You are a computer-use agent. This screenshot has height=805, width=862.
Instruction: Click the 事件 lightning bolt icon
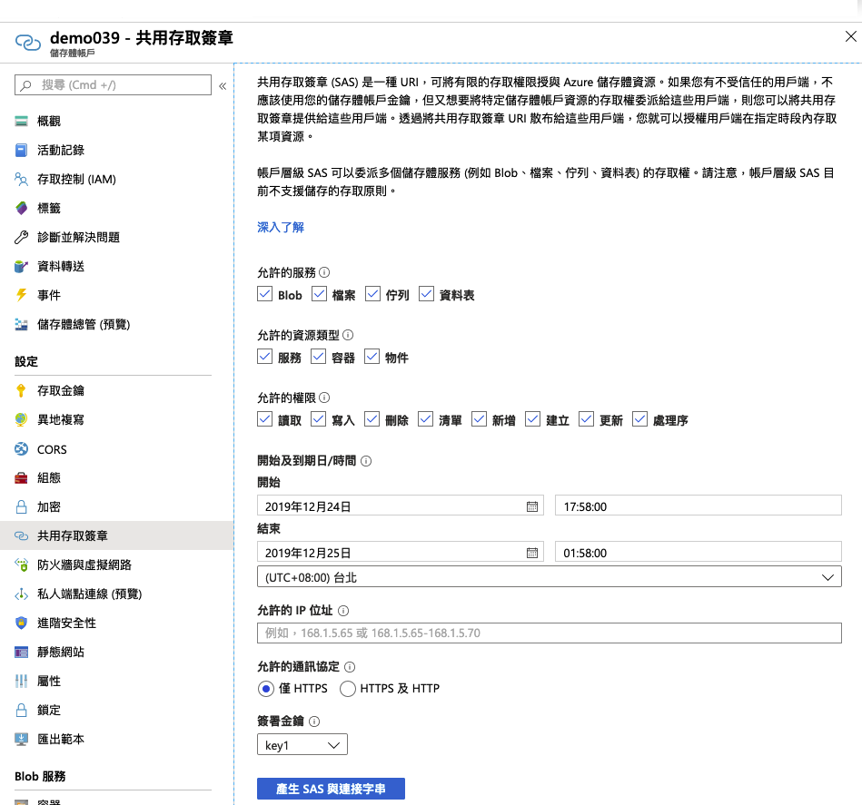pos(22,295)
